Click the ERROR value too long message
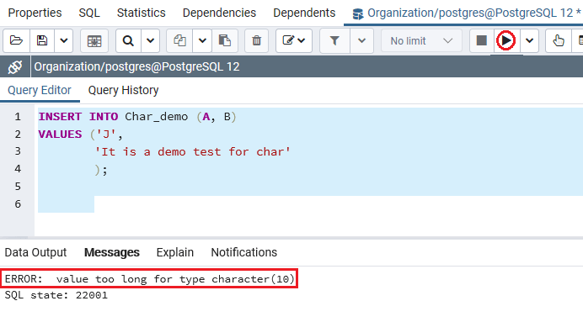The width and height of the screenshot is (583, 322). 149,279
